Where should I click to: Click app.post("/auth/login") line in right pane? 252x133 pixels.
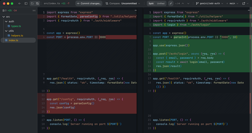tap(197, 54)
